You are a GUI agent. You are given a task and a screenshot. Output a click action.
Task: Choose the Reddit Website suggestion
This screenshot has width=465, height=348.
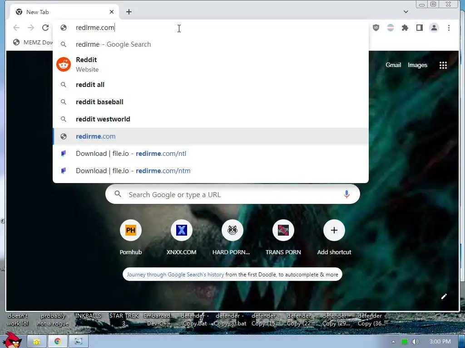tap(211, 64)
